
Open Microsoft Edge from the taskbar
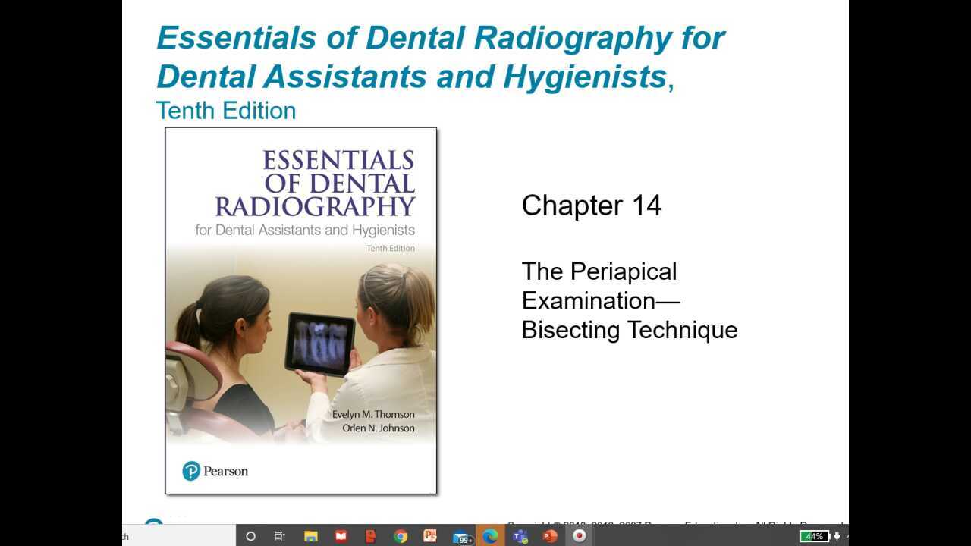point(489,536)
